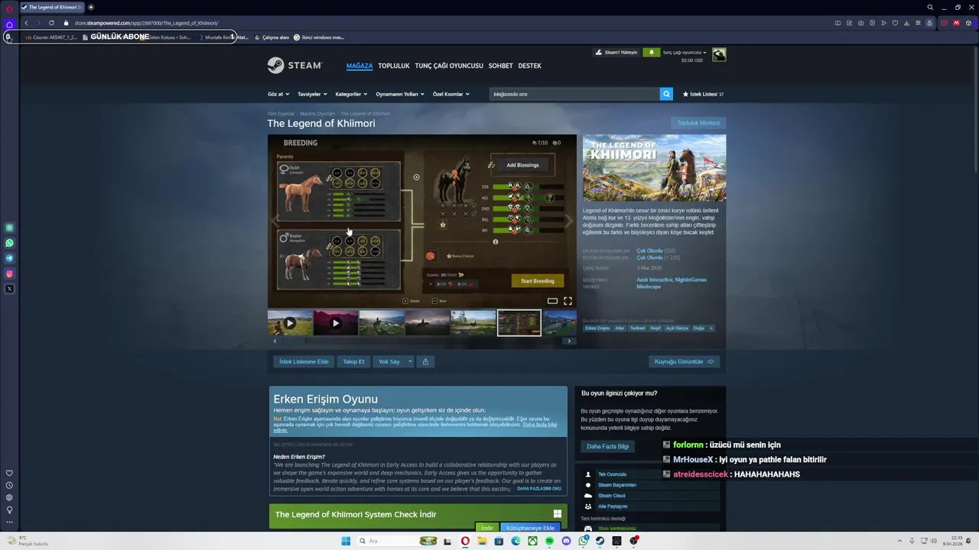
Task: Open Discord from the Windows taskbar
Action: click(566, 541)
